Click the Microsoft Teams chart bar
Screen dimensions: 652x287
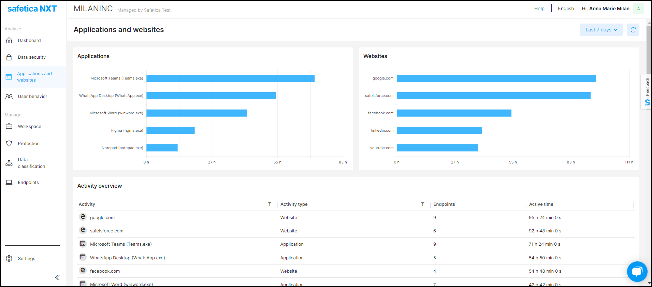[x=230, y=78]
